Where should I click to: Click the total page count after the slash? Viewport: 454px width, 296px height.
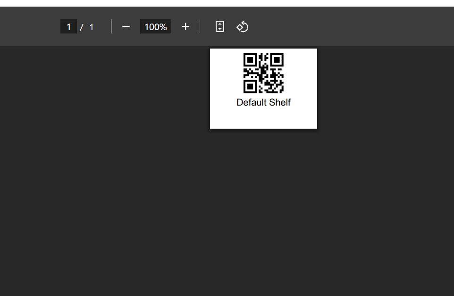(92, 27)
